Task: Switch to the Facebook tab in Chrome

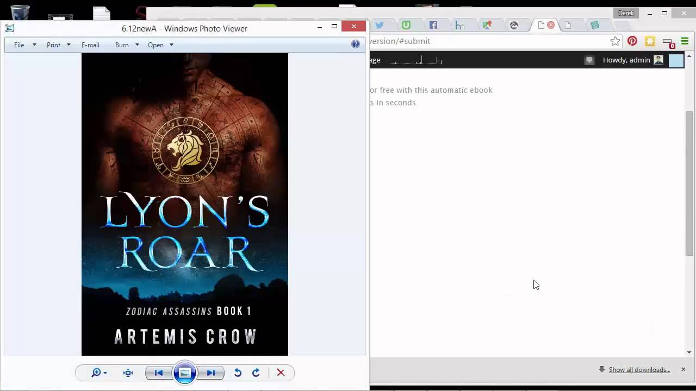Action: coord(433,25)
